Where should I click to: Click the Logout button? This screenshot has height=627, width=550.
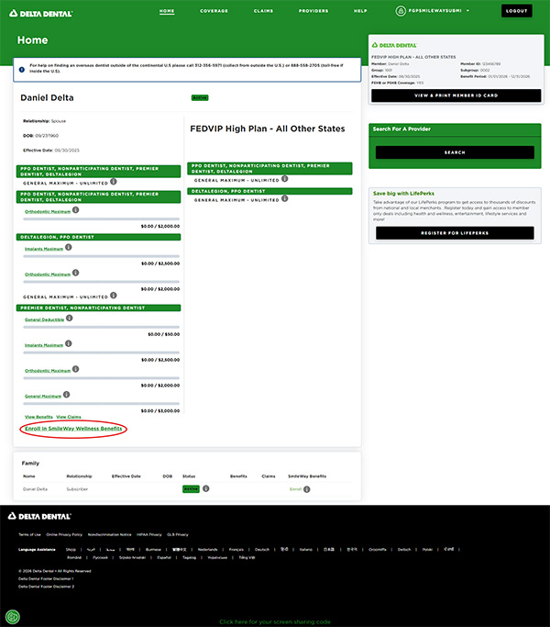(x=517, y=11)
